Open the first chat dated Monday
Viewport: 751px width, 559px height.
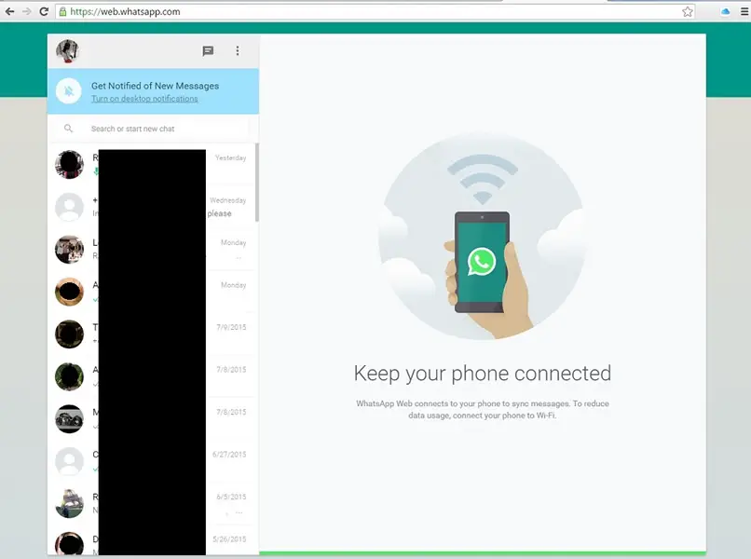[x=153, y=249]
